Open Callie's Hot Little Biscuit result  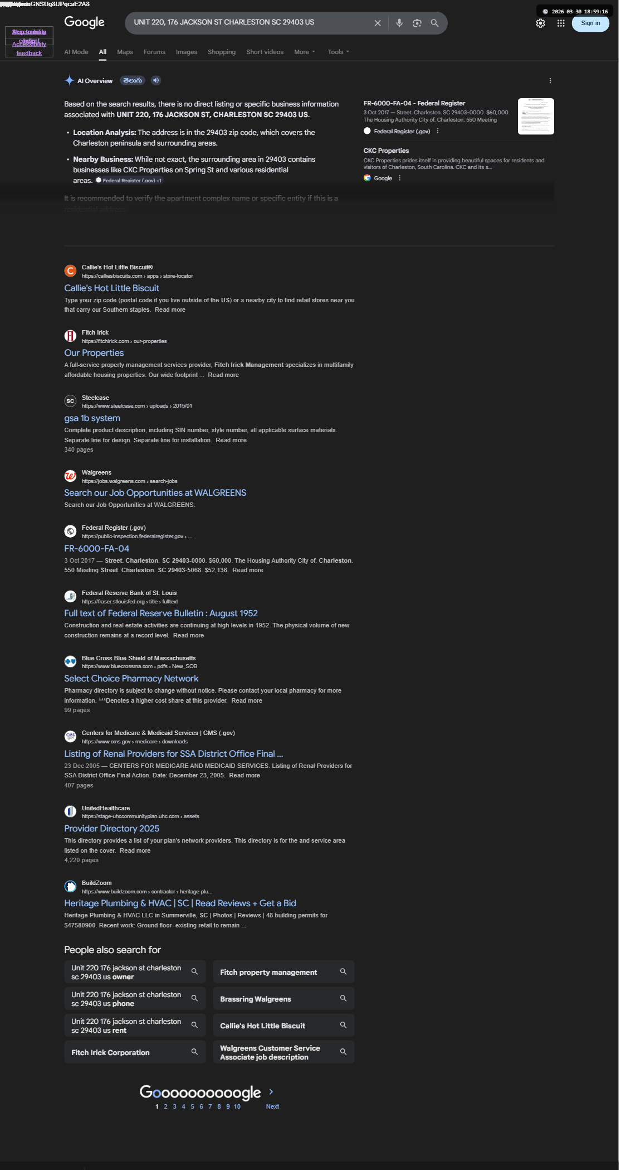point(111,288)
